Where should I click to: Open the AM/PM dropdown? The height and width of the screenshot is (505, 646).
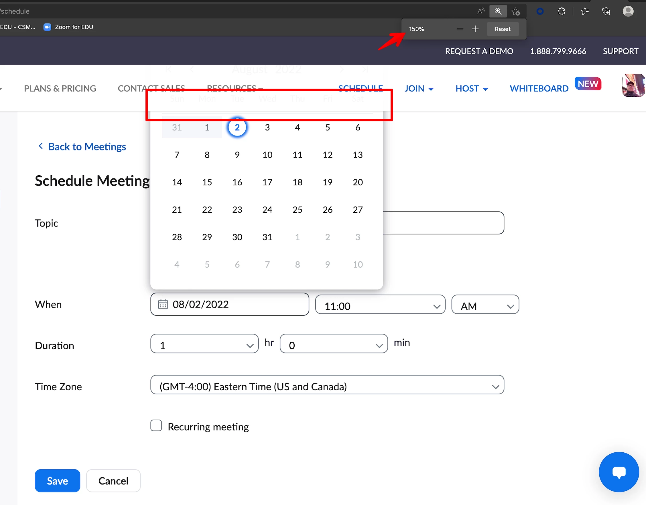[485, 305]
